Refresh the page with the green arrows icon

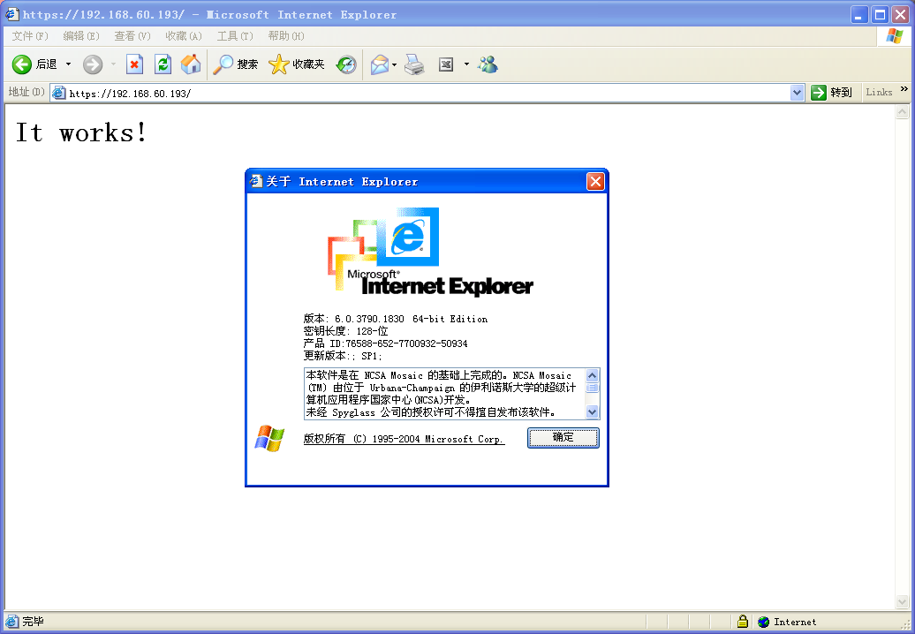point(163,64)
